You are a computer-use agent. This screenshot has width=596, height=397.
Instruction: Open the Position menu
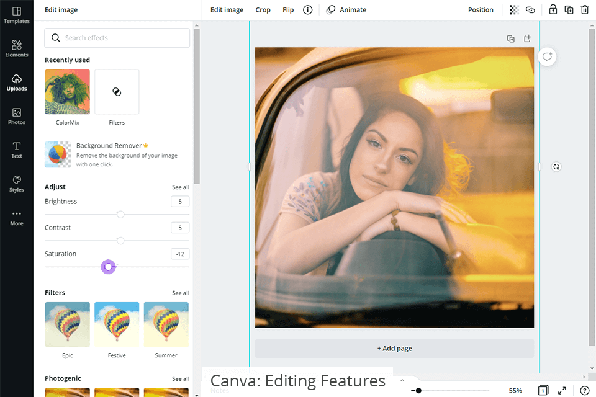[x=481, y=10]
